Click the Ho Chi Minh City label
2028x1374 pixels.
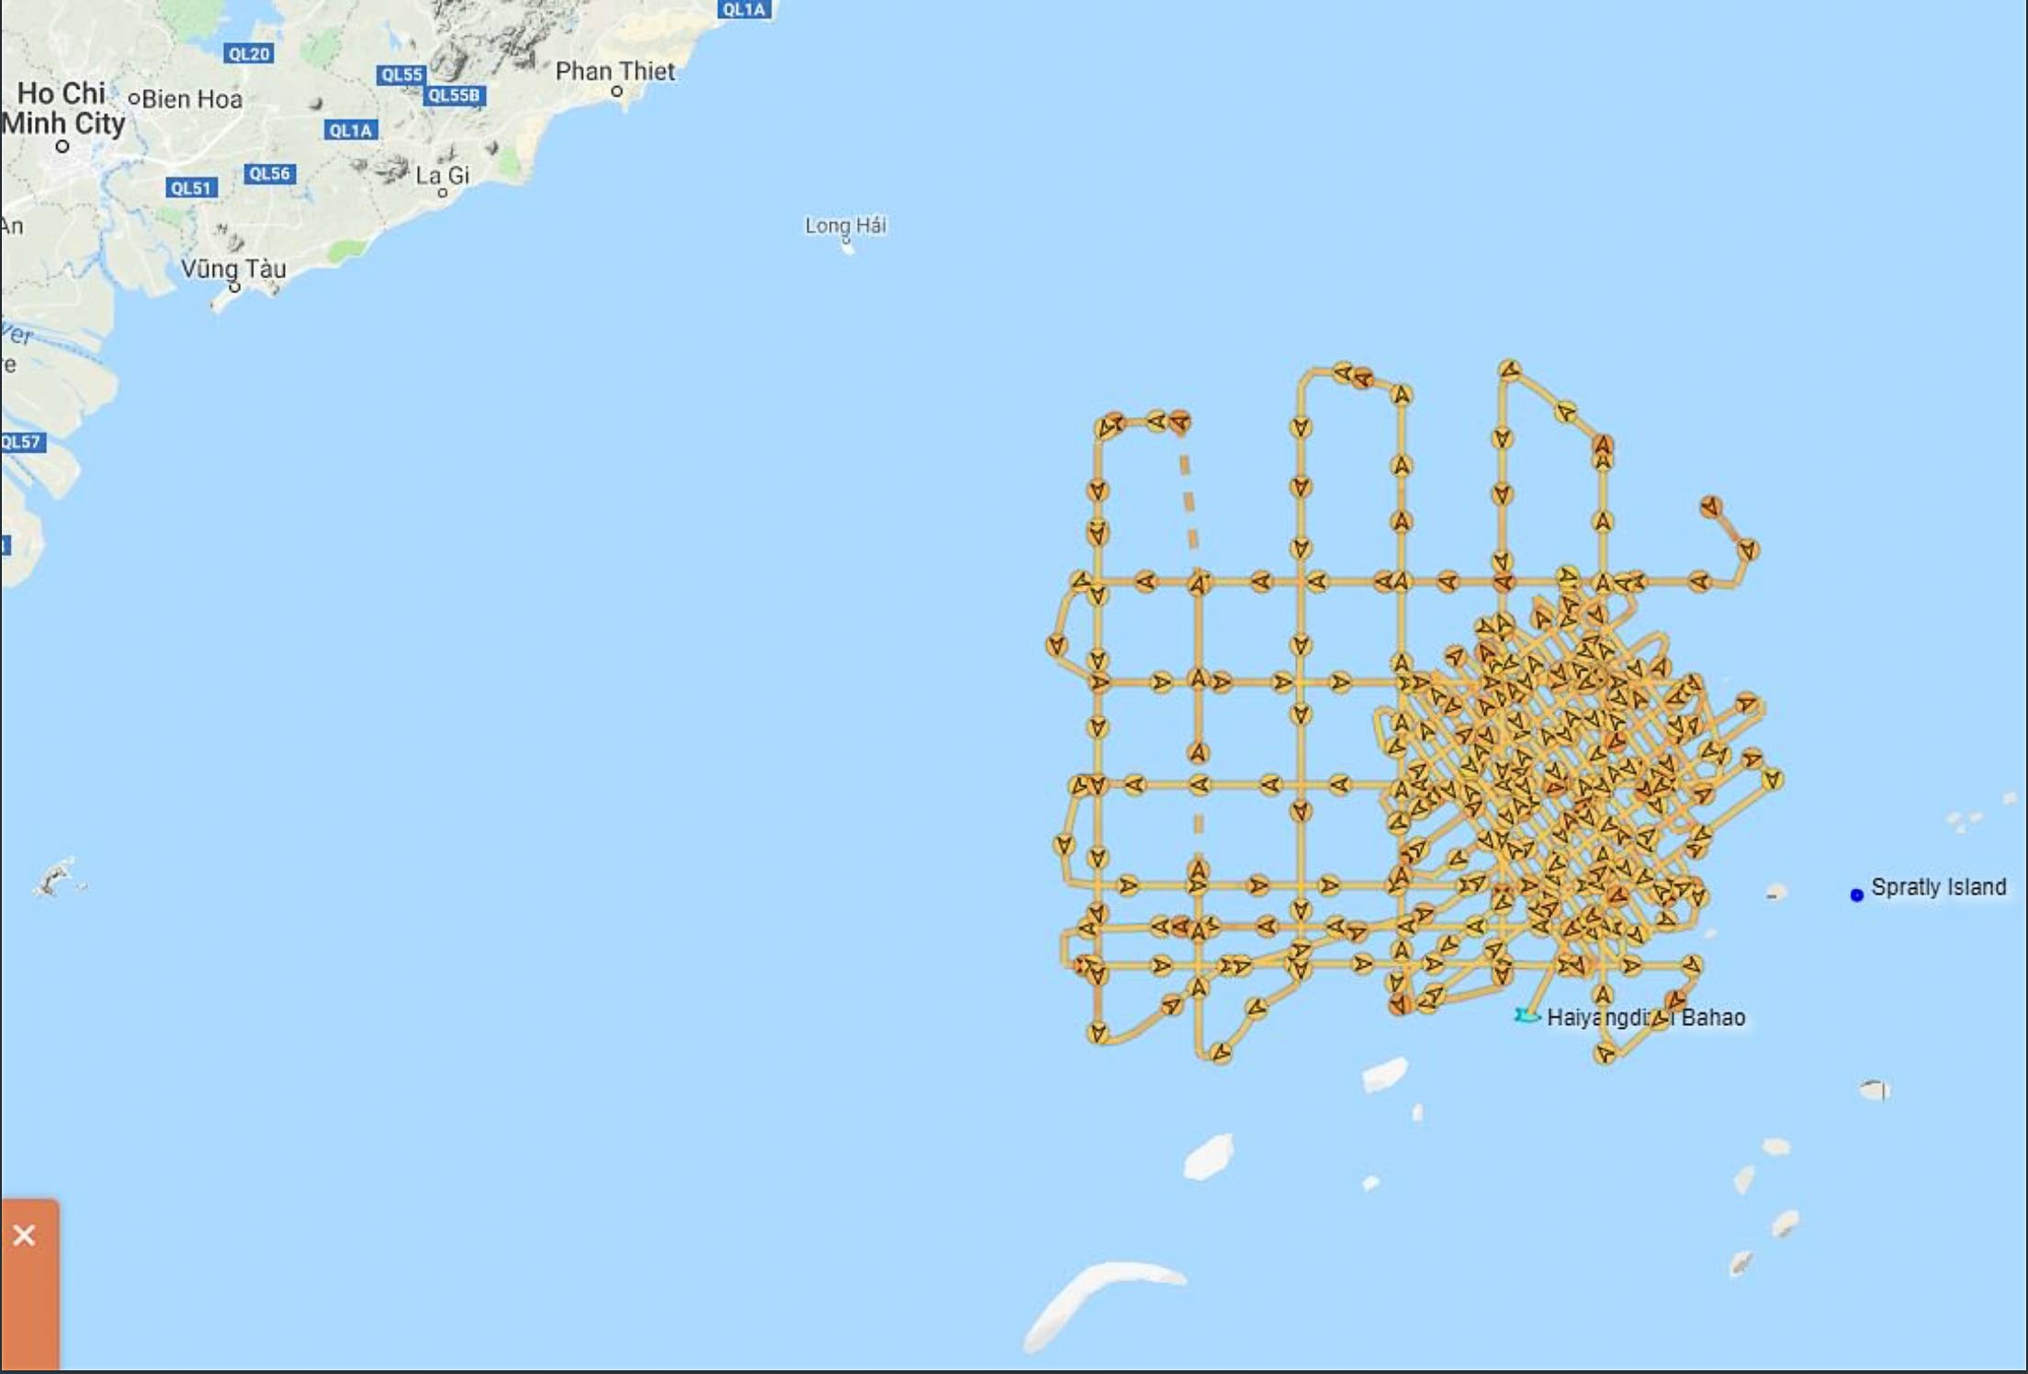tap(62, 107)
